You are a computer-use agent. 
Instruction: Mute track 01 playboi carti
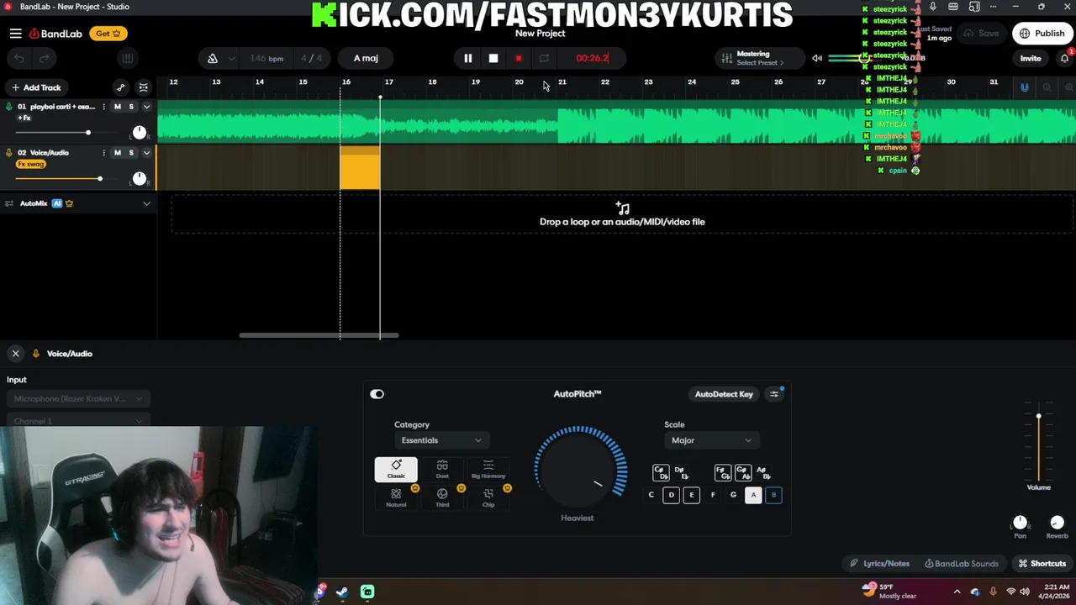[x=118, y=107]
